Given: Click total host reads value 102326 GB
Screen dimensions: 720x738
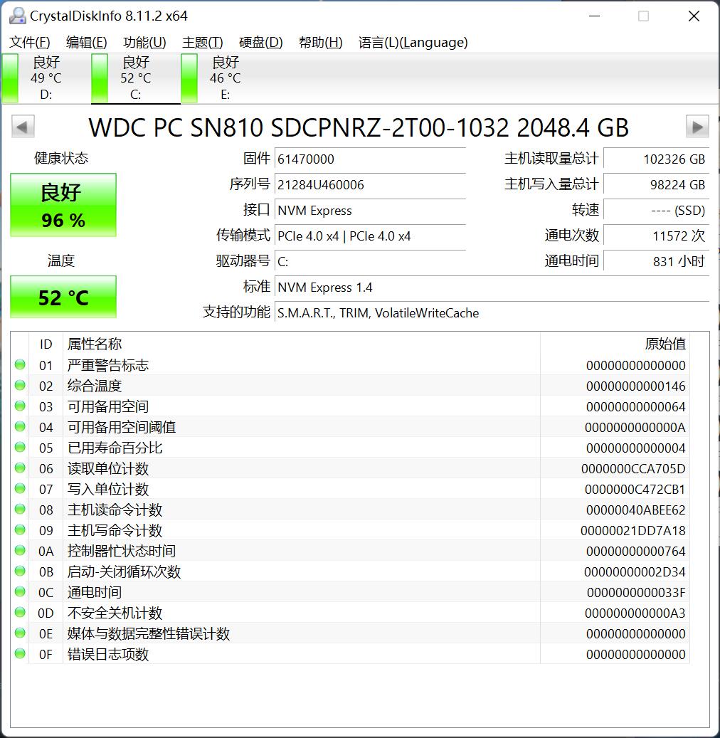Looking at the screenshot, I should click(x=656, y=159).
